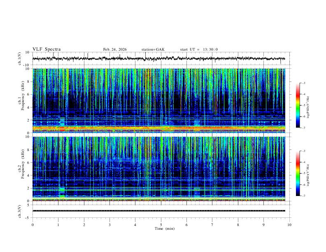Click the "7" minute tick on time axis
The width and height of the screenshot is (326, 252).
click(x=212, y=225)
